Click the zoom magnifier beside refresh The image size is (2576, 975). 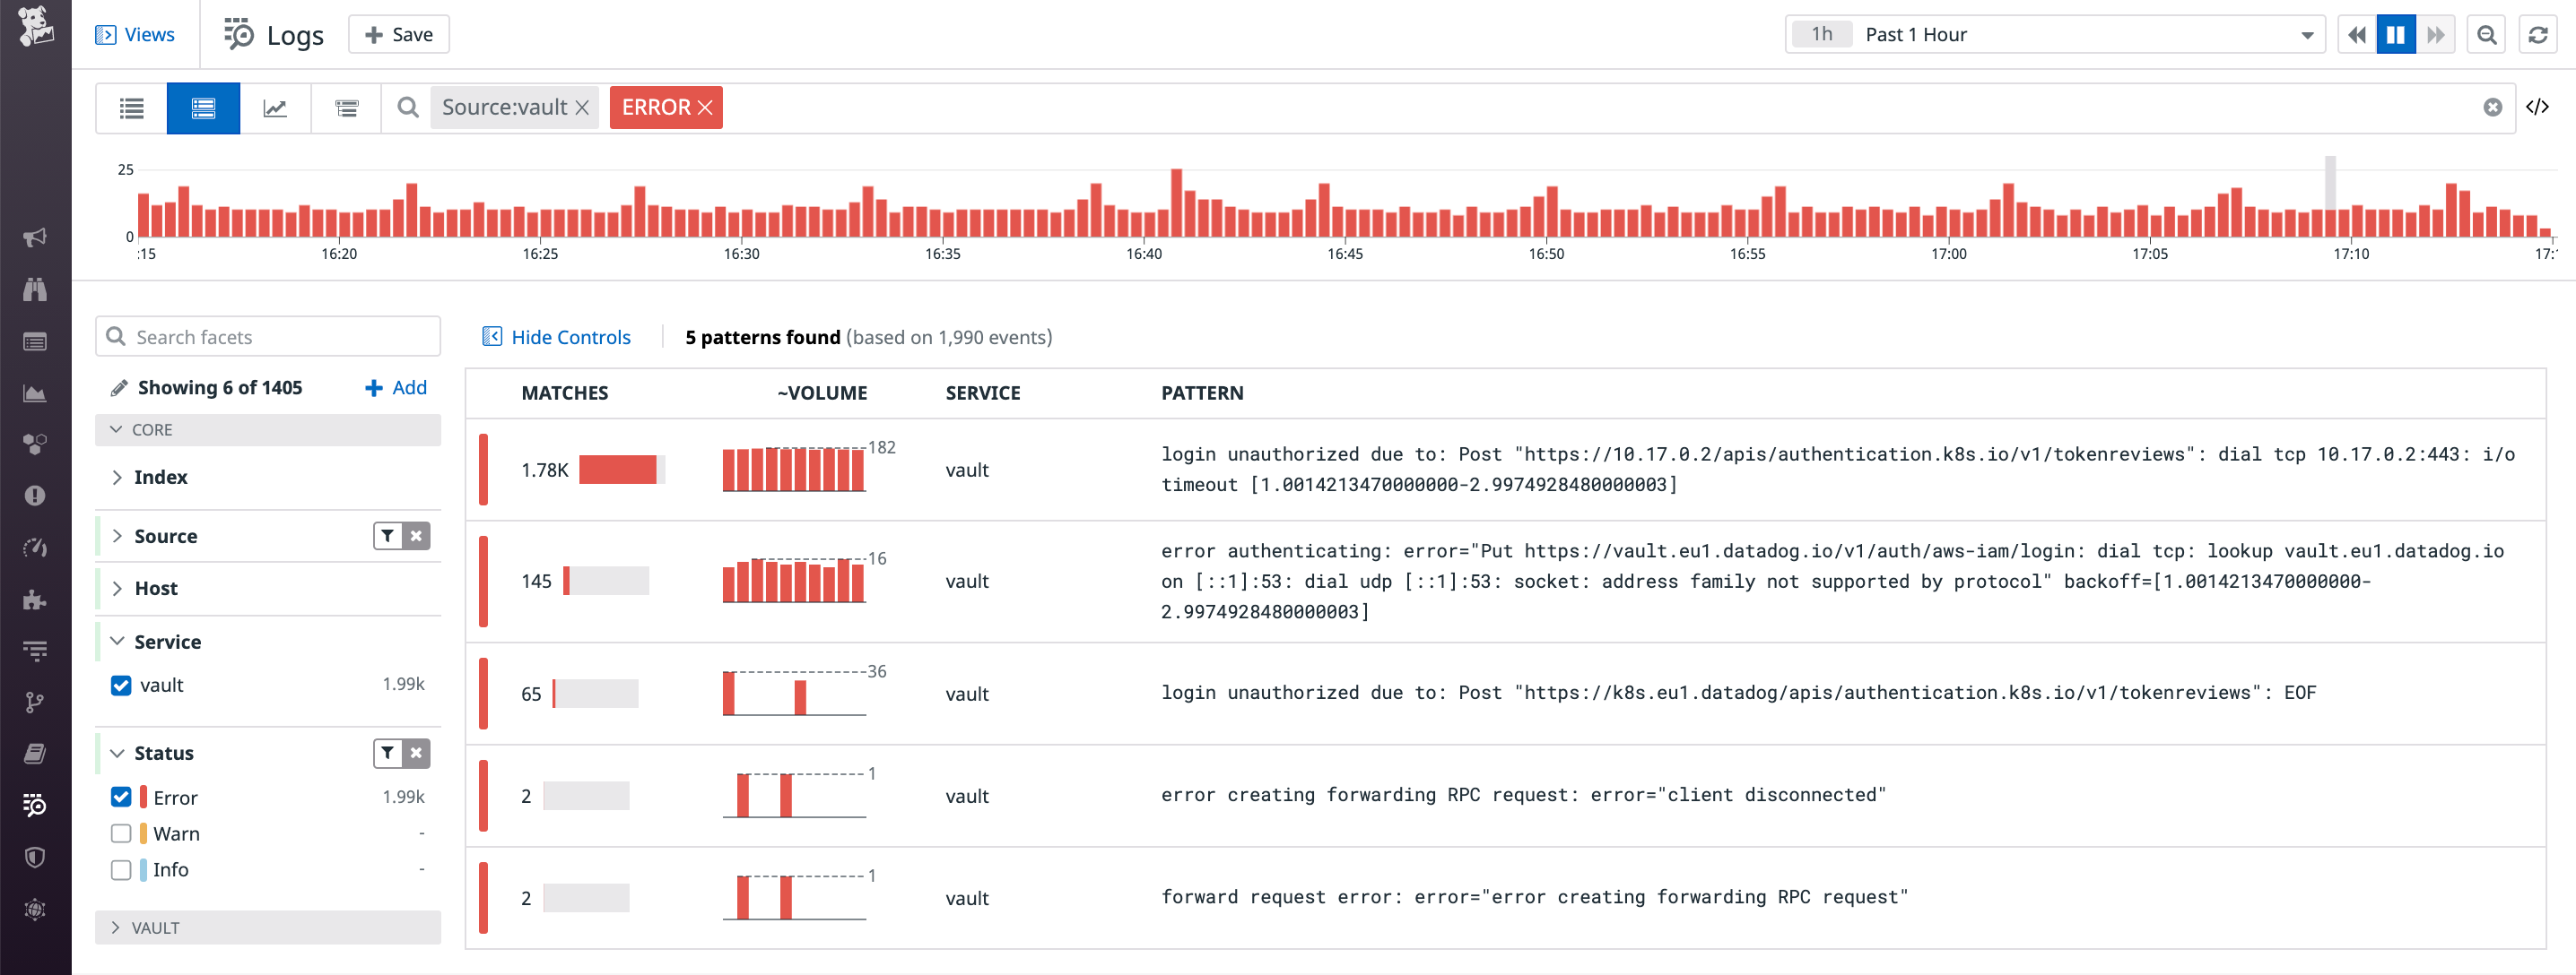[2486, 34]
